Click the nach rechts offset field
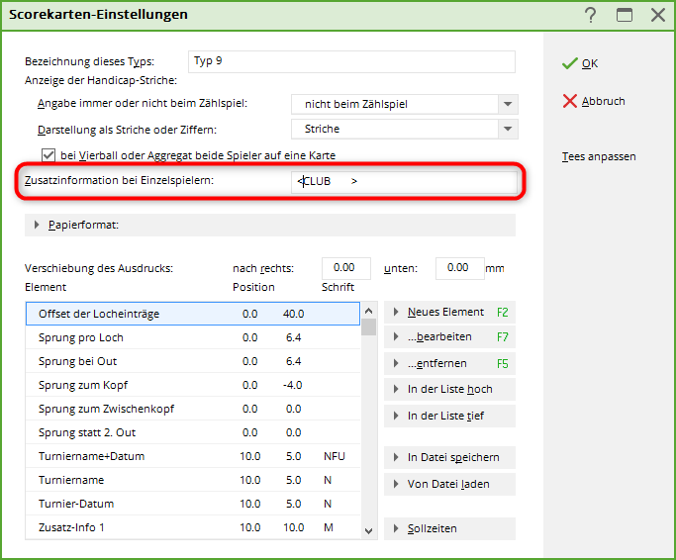This screenshot has height=560, width=676. 345,268
